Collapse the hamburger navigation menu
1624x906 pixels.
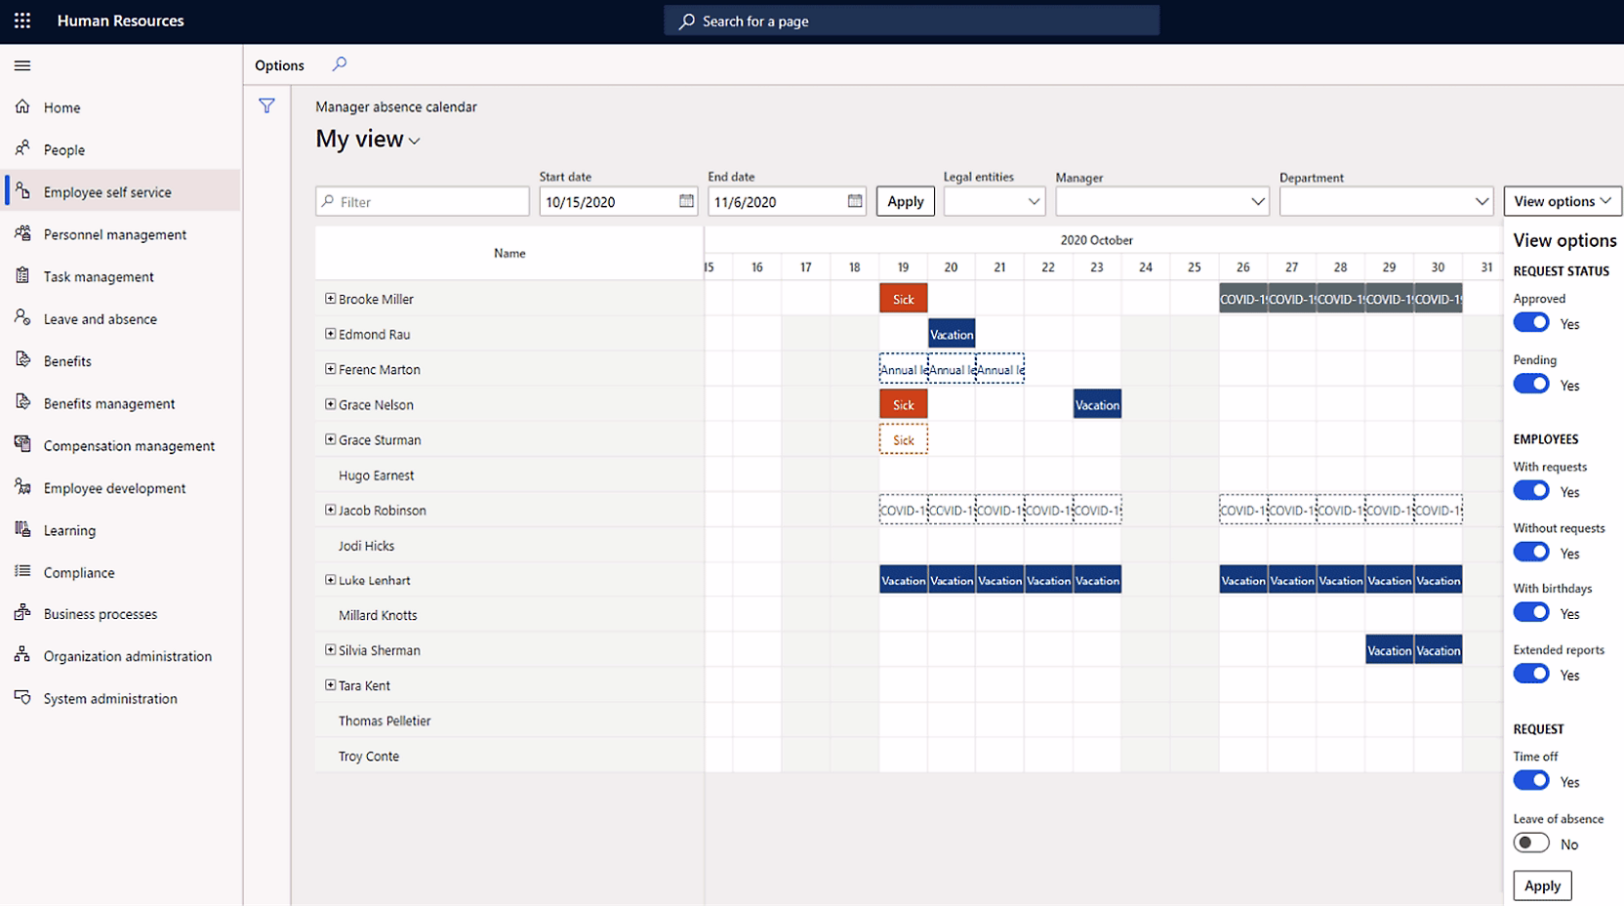click(x=22, y=65)
